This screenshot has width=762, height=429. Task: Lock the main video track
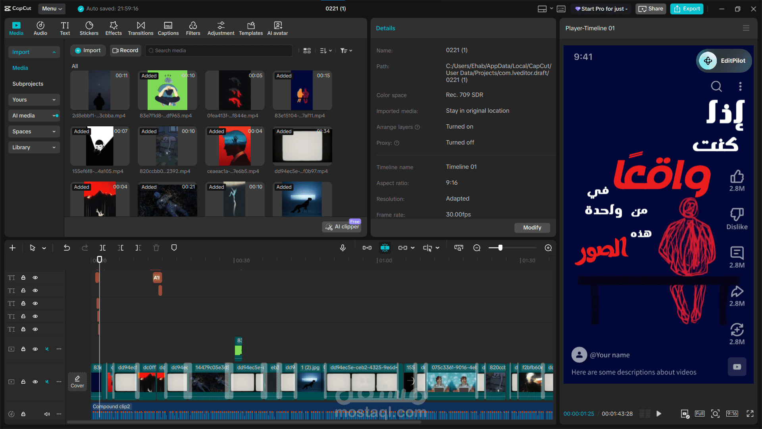click(23, 382)
